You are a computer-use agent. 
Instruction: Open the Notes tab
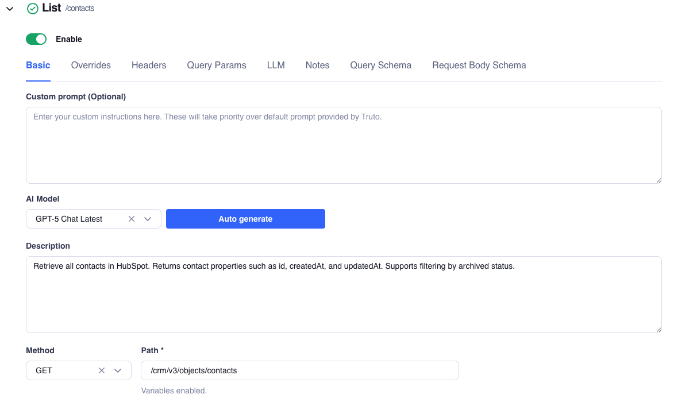point(317,65)
